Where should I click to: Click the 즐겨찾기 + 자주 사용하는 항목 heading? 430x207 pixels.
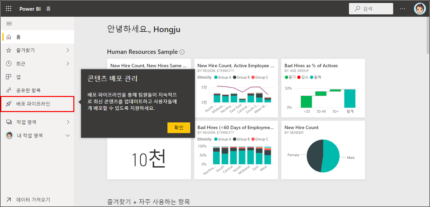148,202
